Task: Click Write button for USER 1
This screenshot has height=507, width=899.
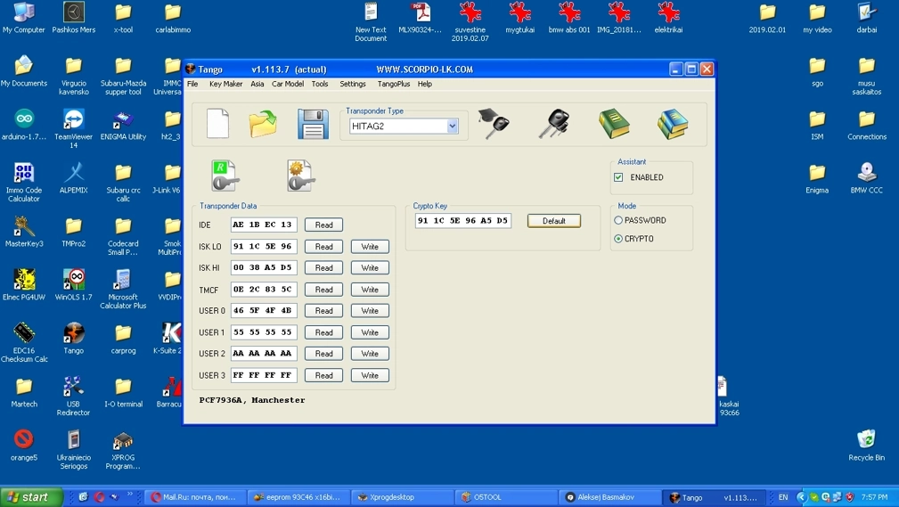Action: 370,332
